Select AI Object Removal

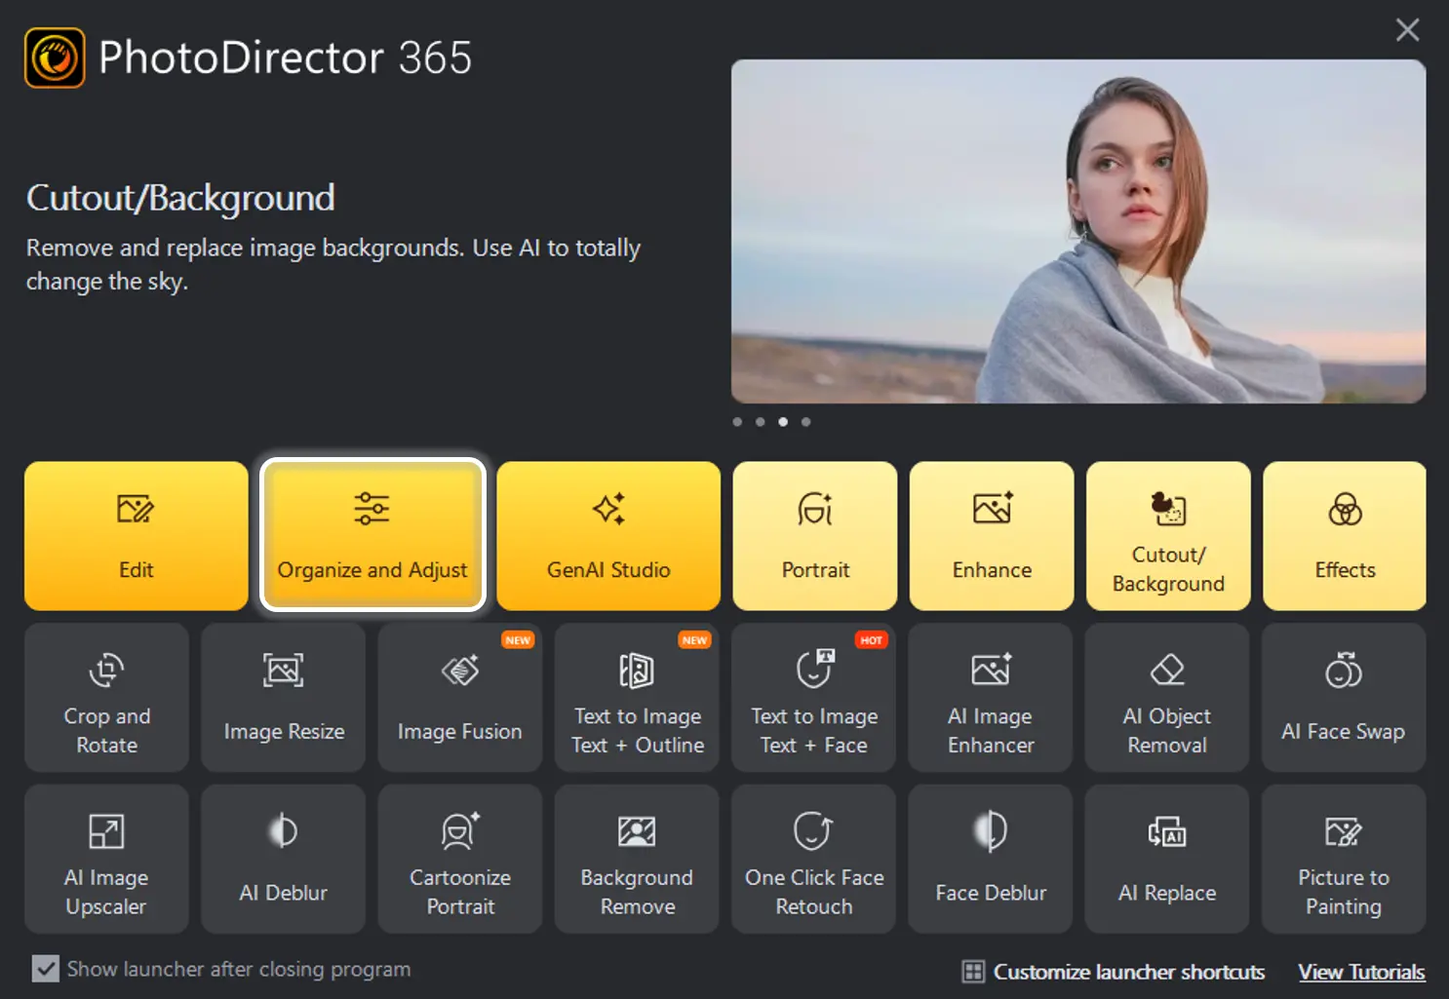[x=1166, y=697]
